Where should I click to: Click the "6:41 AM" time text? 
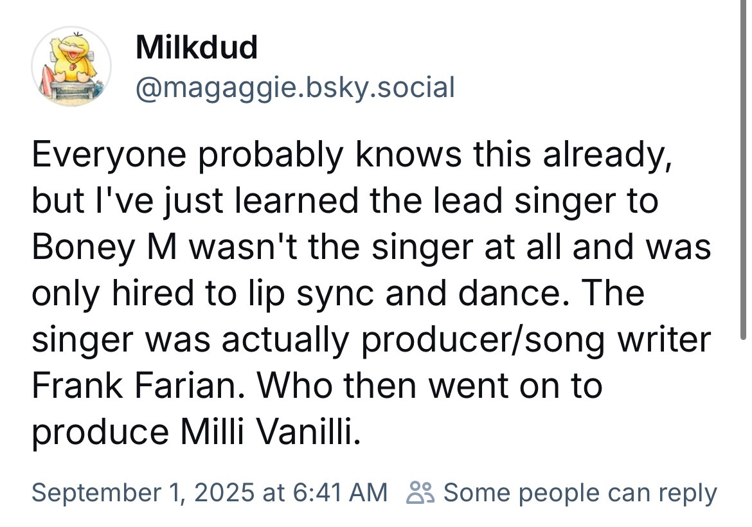tap(339, 492)
